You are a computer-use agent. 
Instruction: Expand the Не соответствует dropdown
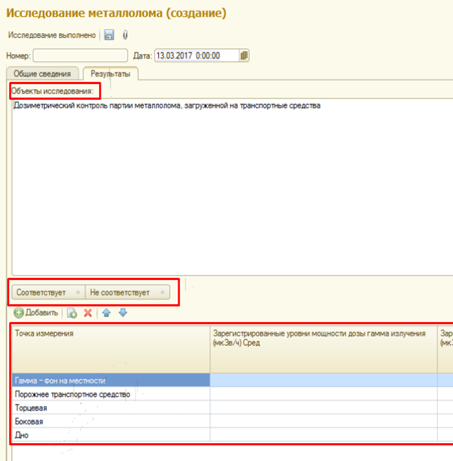(163, 293)
